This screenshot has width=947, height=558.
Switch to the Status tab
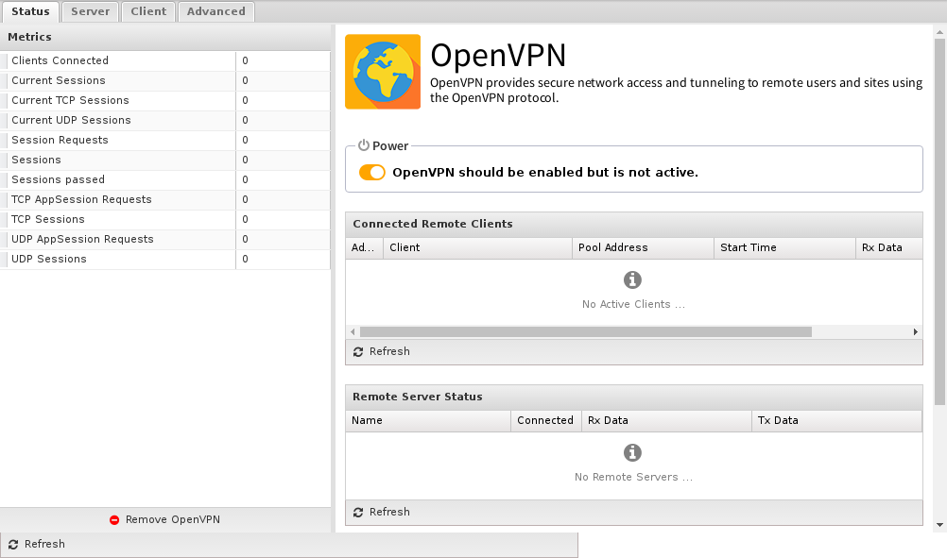point(30,11)
